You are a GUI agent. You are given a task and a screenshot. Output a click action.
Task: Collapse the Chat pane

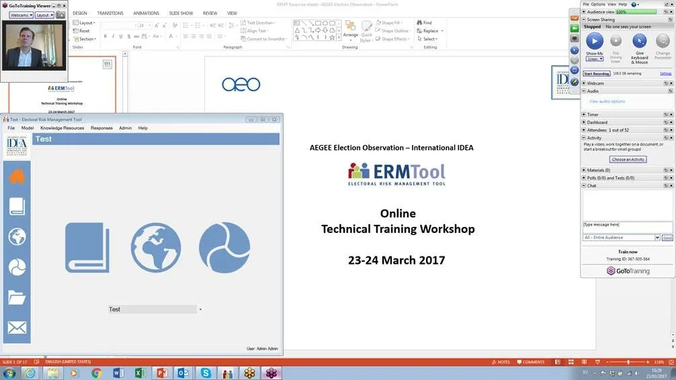point(584,186)
